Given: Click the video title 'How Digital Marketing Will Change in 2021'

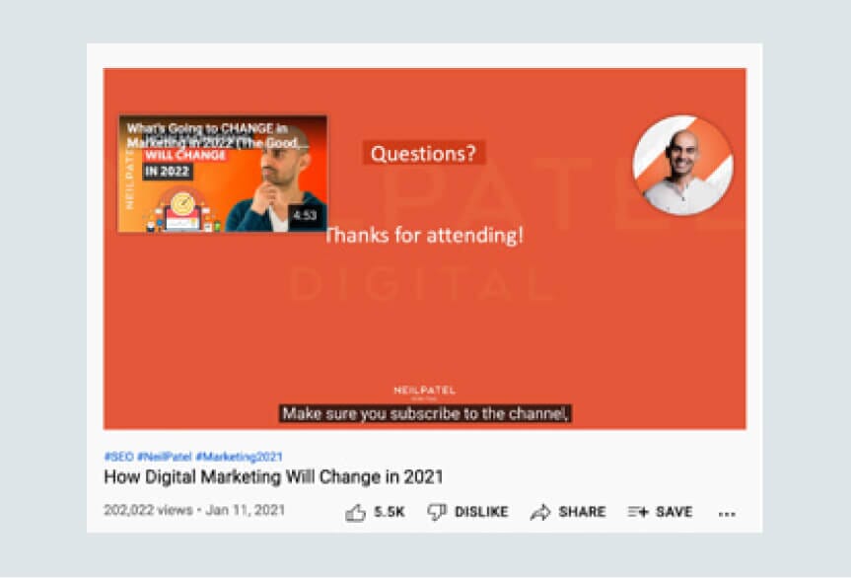Looking at the screenshot, I should pyautogui.click(x=273, y=477).
